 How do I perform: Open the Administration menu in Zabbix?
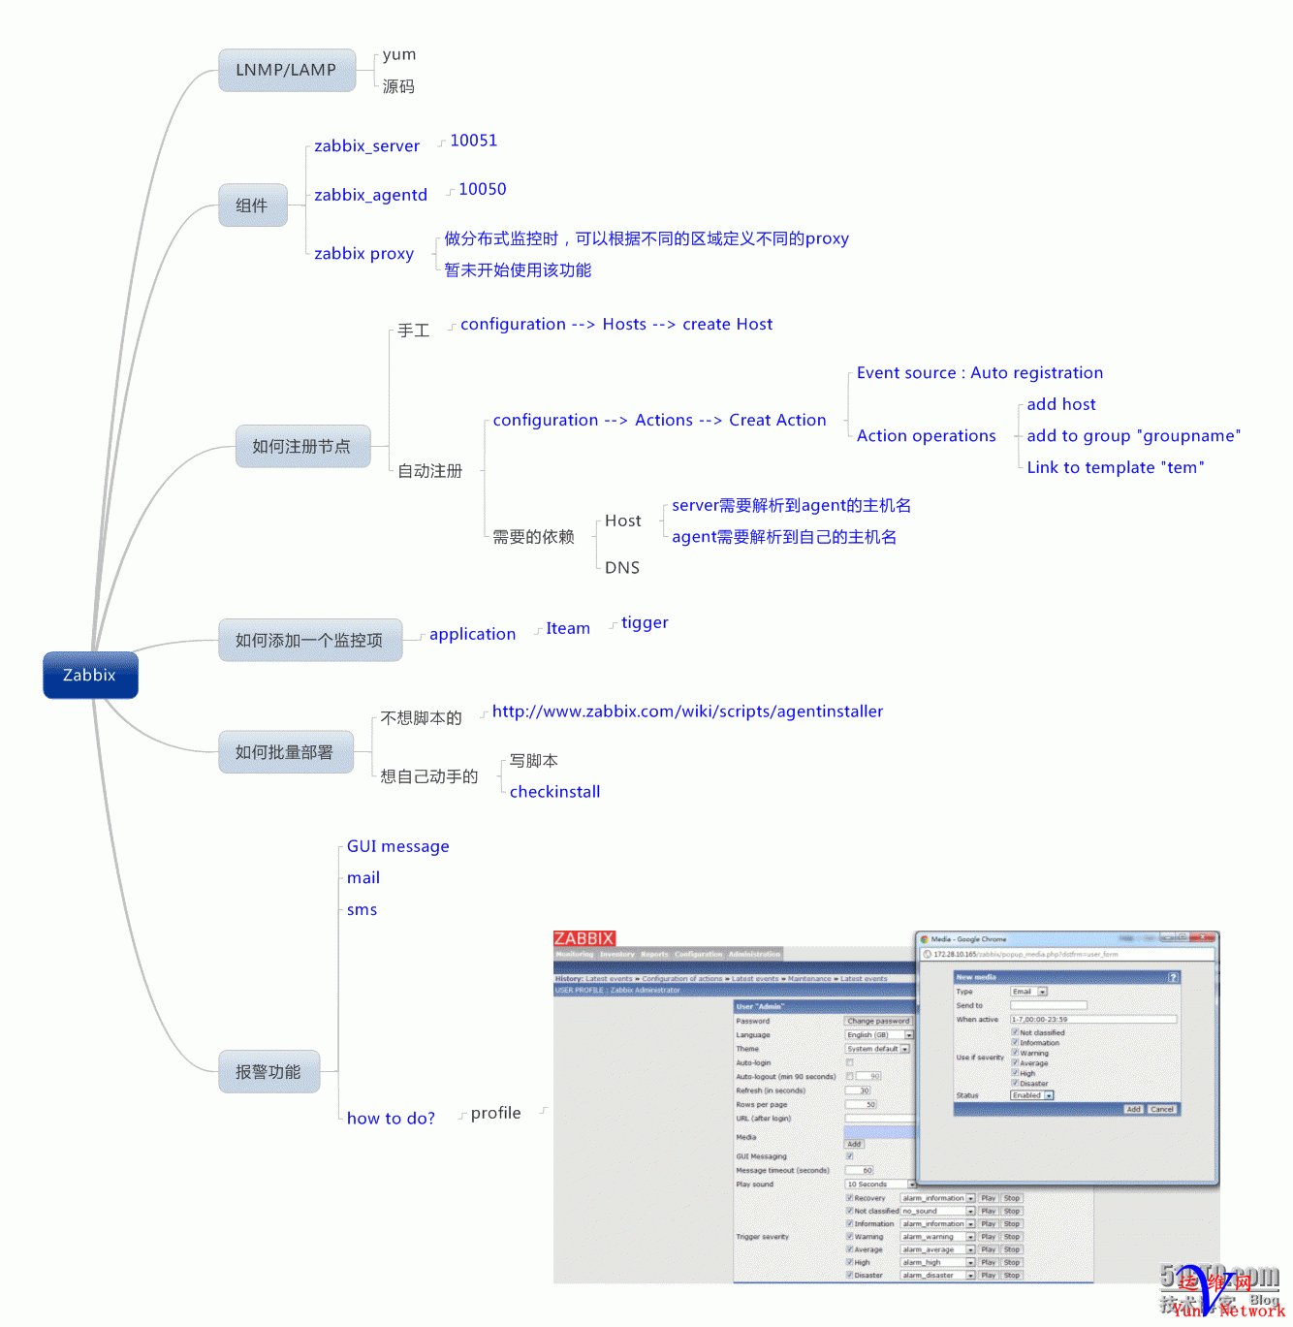click(x=754, y=955)
